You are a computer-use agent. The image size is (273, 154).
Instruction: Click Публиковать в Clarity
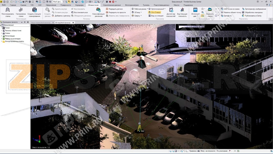pyautogui.click(x=252, y=16)
